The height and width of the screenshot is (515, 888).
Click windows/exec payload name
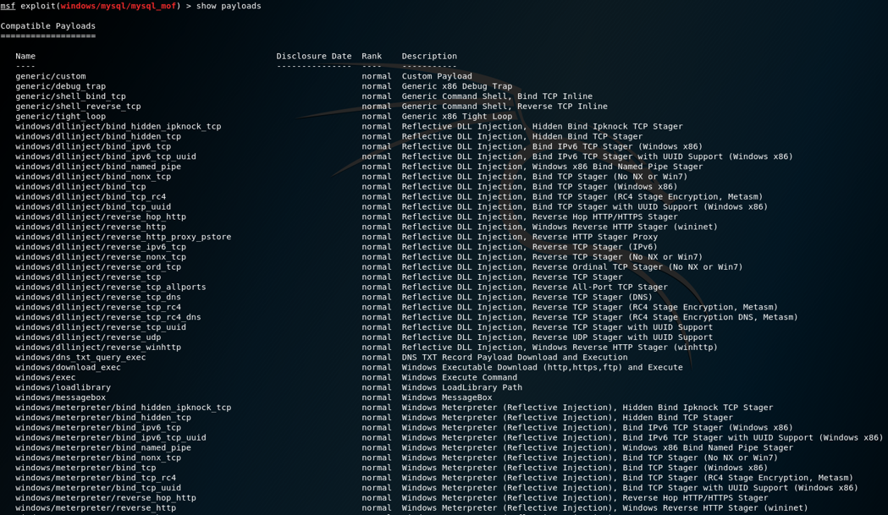[x=46, y=378]
